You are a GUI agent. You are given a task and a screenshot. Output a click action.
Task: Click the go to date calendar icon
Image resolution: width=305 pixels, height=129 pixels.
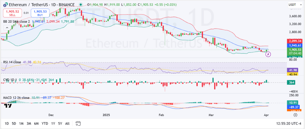coord(78,123)
